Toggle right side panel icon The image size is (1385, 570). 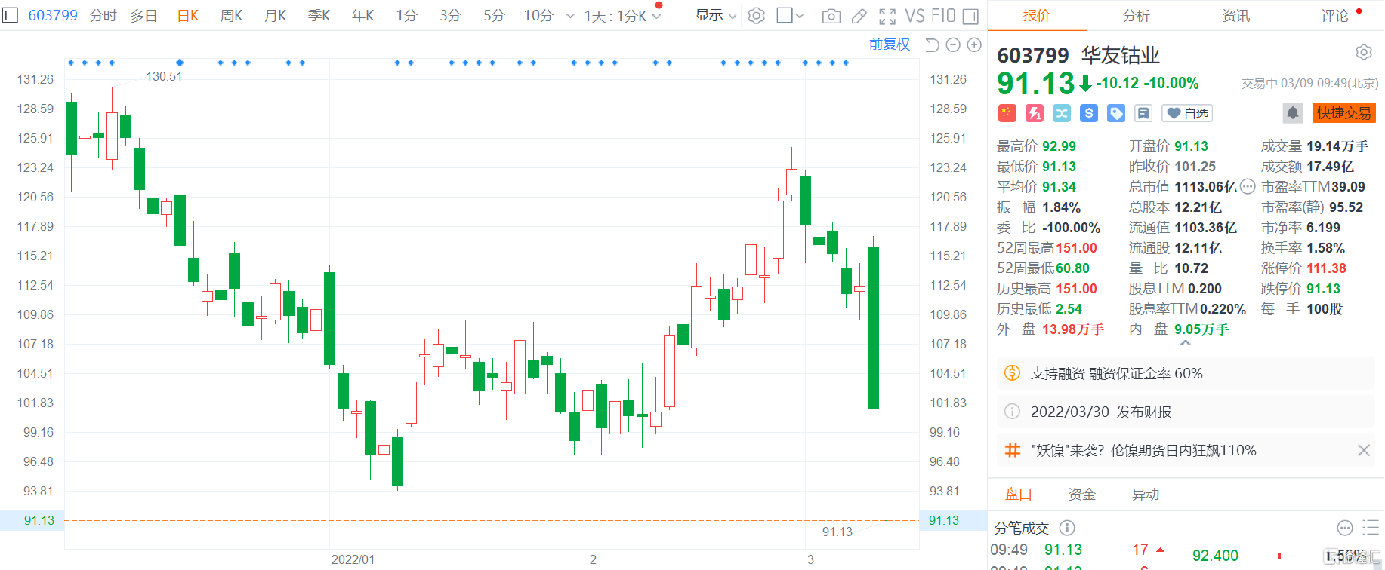971,16
